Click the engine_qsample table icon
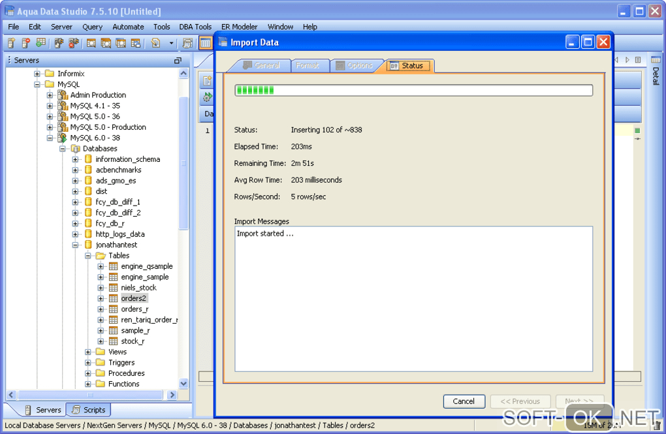The height and width of the screenshot is (434, 666). pos(114,266)
